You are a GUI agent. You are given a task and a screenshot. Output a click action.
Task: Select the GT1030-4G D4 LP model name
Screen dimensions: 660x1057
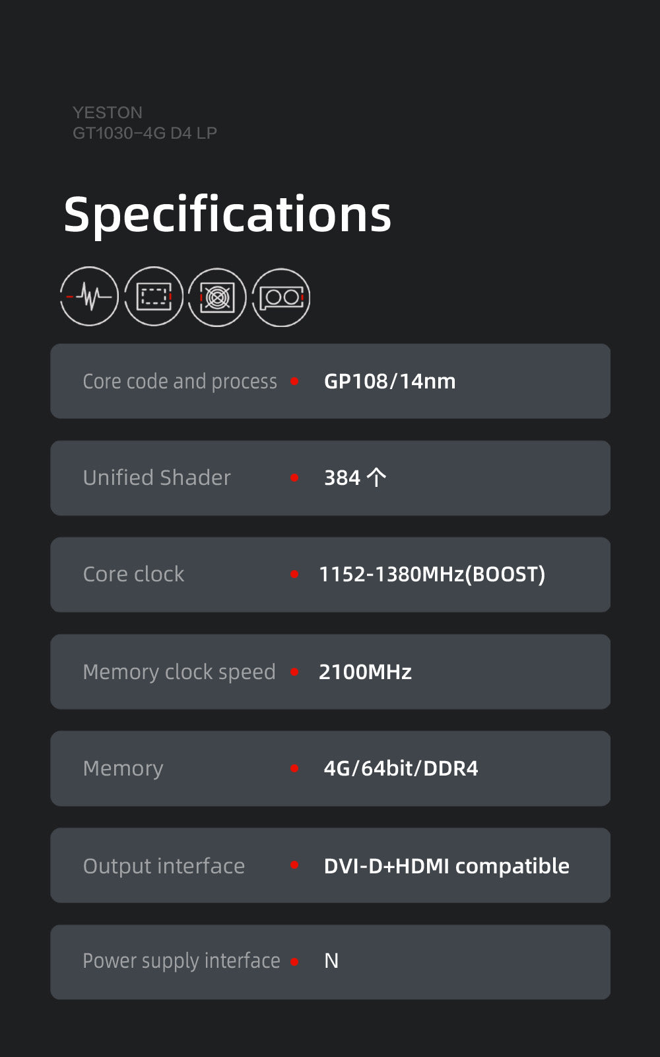tap(145, 133)
